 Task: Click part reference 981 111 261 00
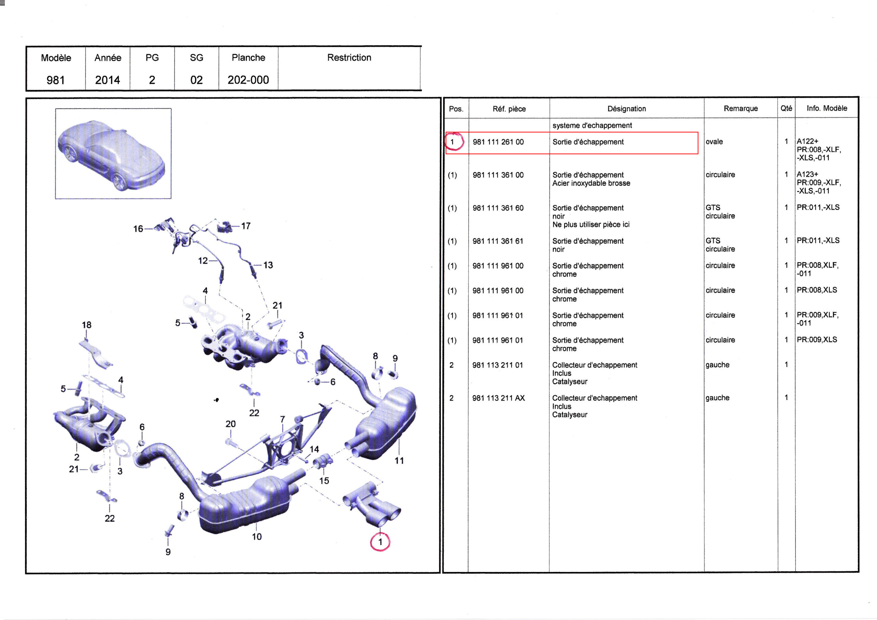(498, 142)
